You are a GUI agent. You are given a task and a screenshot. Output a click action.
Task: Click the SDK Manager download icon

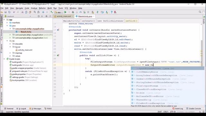point(107,12)
